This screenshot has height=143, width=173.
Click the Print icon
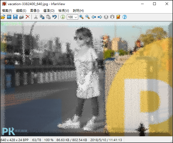(x=21, y=17)
